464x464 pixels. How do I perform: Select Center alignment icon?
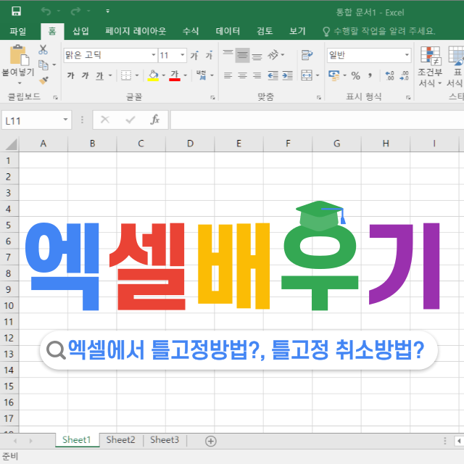[242, 75]
